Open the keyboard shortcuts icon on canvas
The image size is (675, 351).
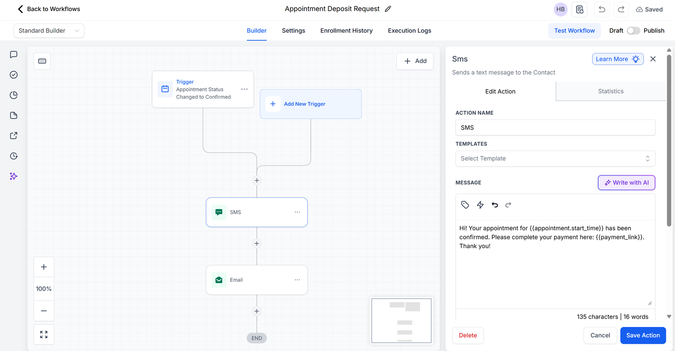coord(42,61)
